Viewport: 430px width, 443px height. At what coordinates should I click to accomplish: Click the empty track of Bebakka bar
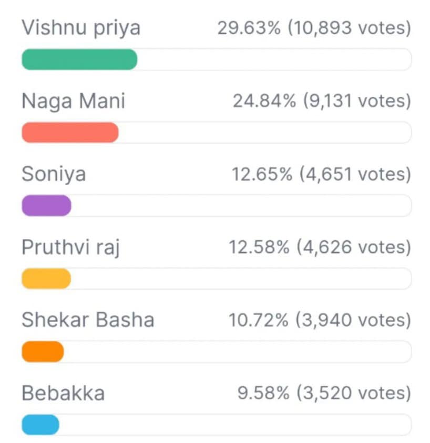[236, 425]
